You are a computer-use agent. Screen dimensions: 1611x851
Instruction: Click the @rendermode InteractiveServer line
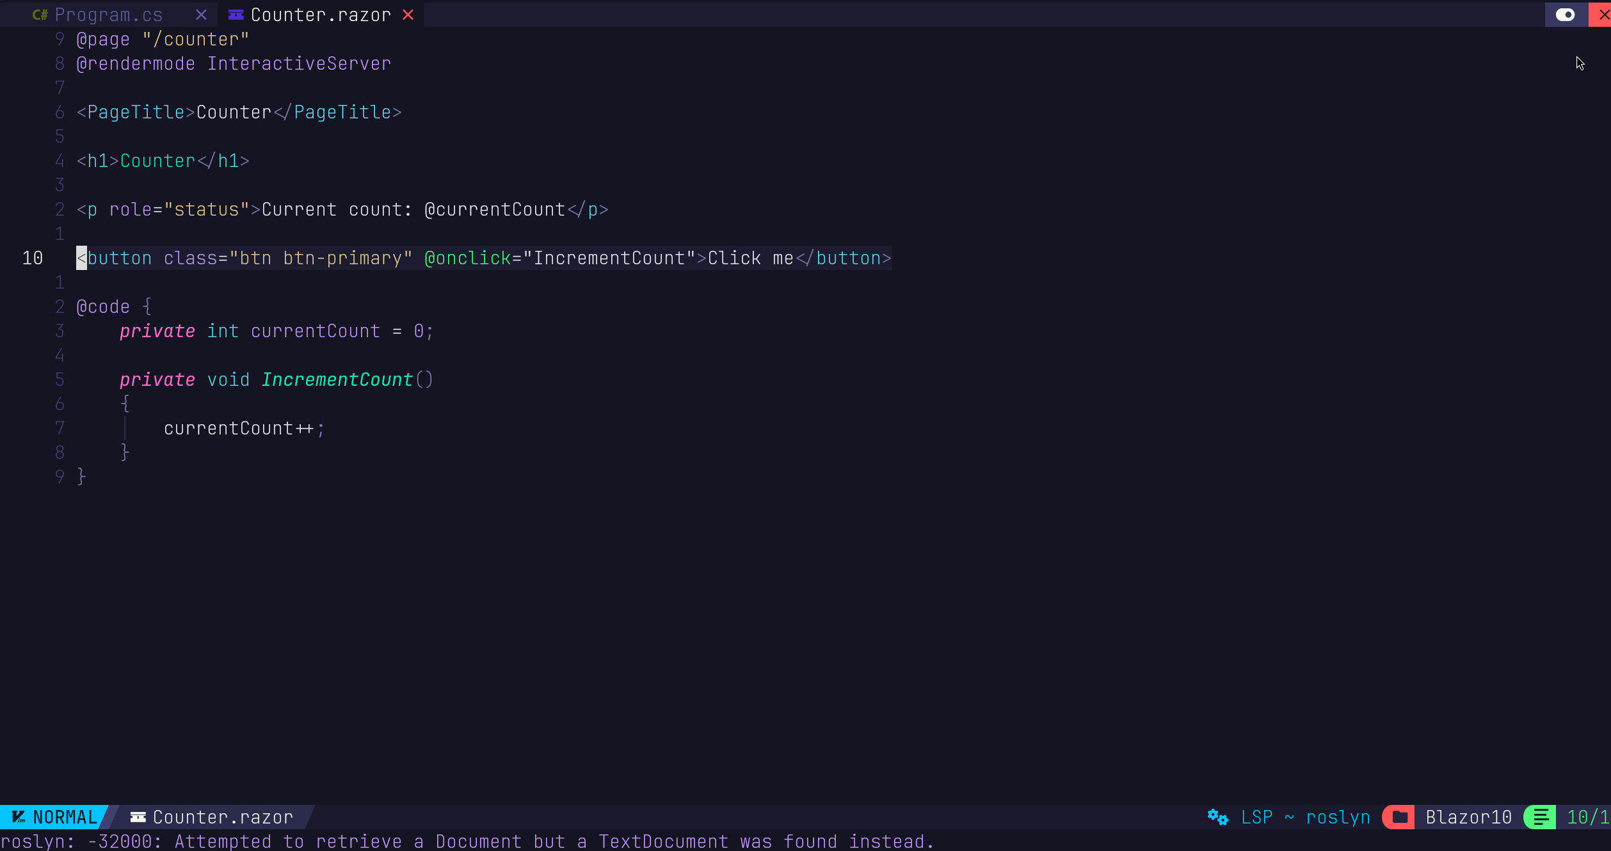234,64
